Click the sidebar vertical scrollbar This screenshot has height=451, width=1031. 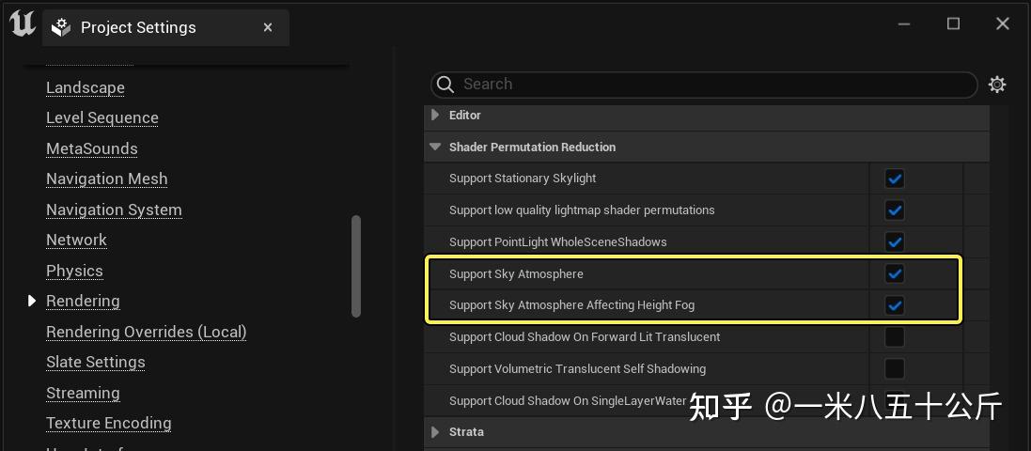tap(355, 267)
